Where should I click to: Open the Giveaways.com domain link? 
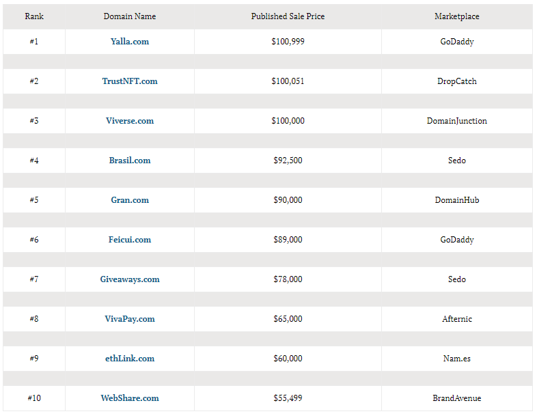click(x=129, y=279)
